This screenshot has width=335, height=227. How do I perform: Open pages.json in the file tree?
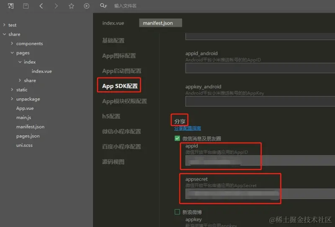pos(28,136)
